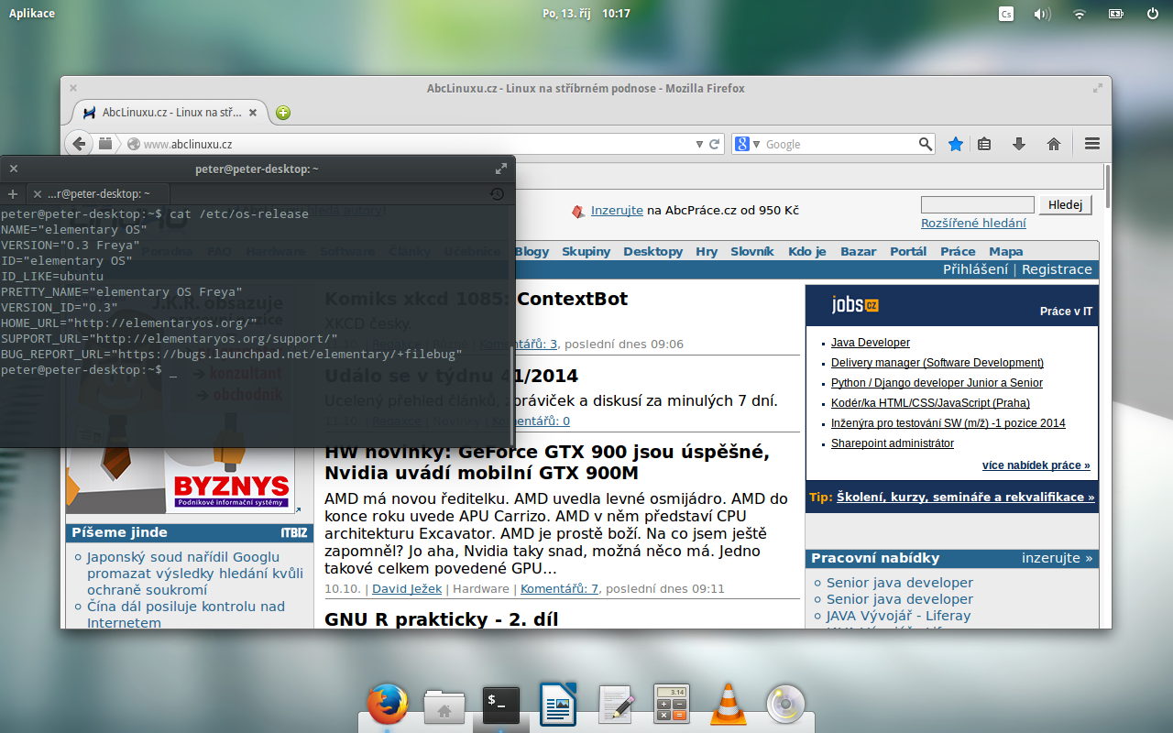Close the peter-desktop terminal tab
The image size is (1173, 733).
coord(37,193)
